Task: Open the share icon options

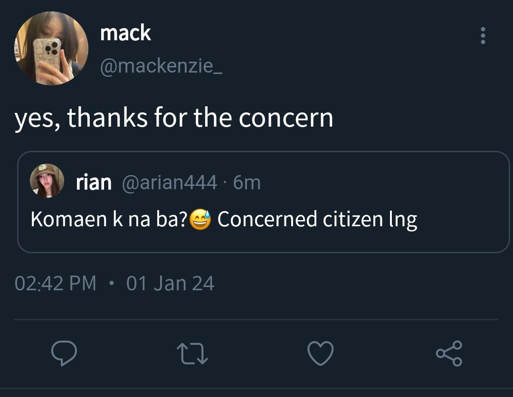Action: pos(449,353)
